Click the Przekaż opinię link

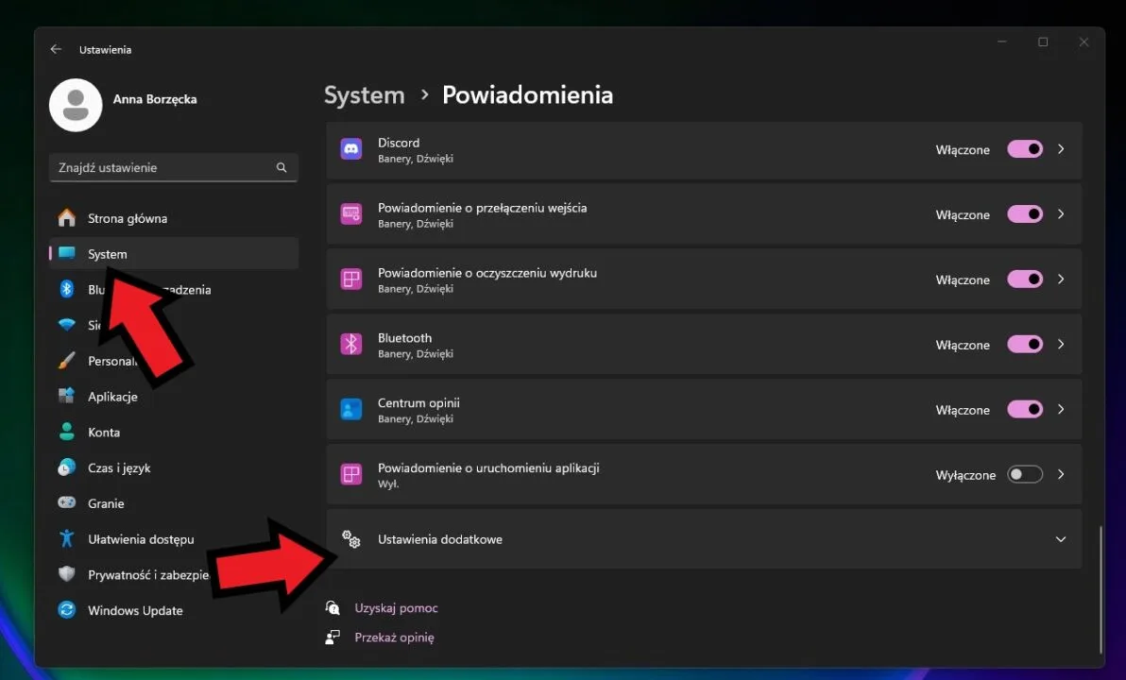(x=394, y=637)
